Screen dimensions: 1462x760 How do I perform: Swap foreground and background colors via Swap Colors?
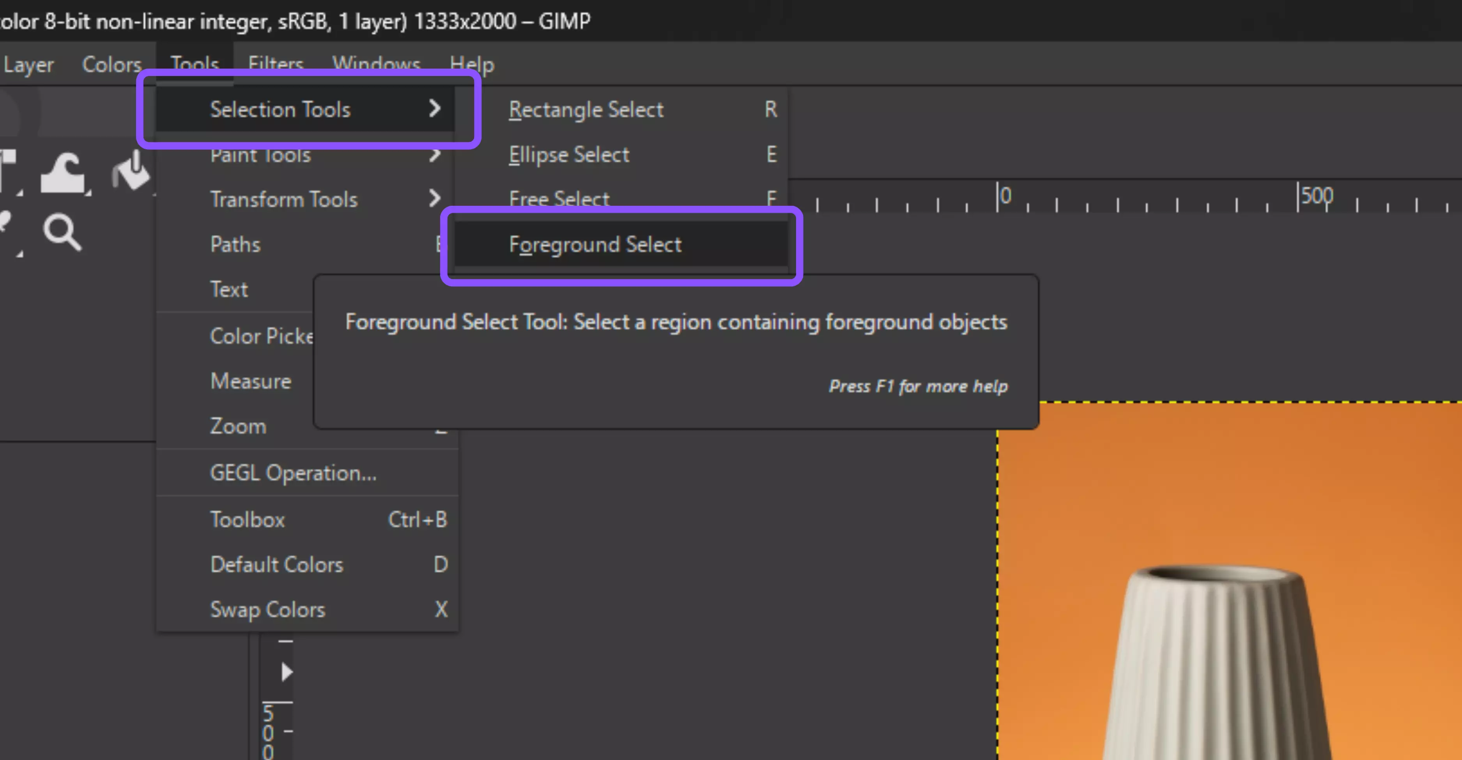click(x=268, y=609)
